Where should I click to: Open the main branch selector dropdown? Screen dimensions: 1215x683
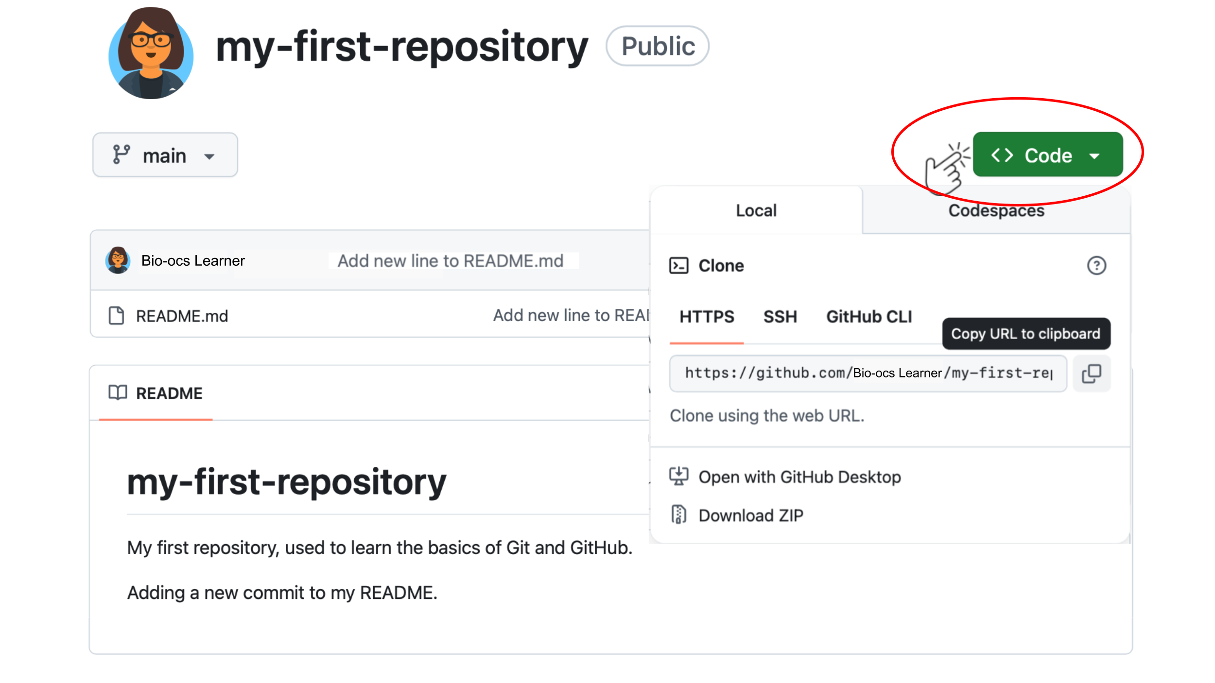[165, 155]
